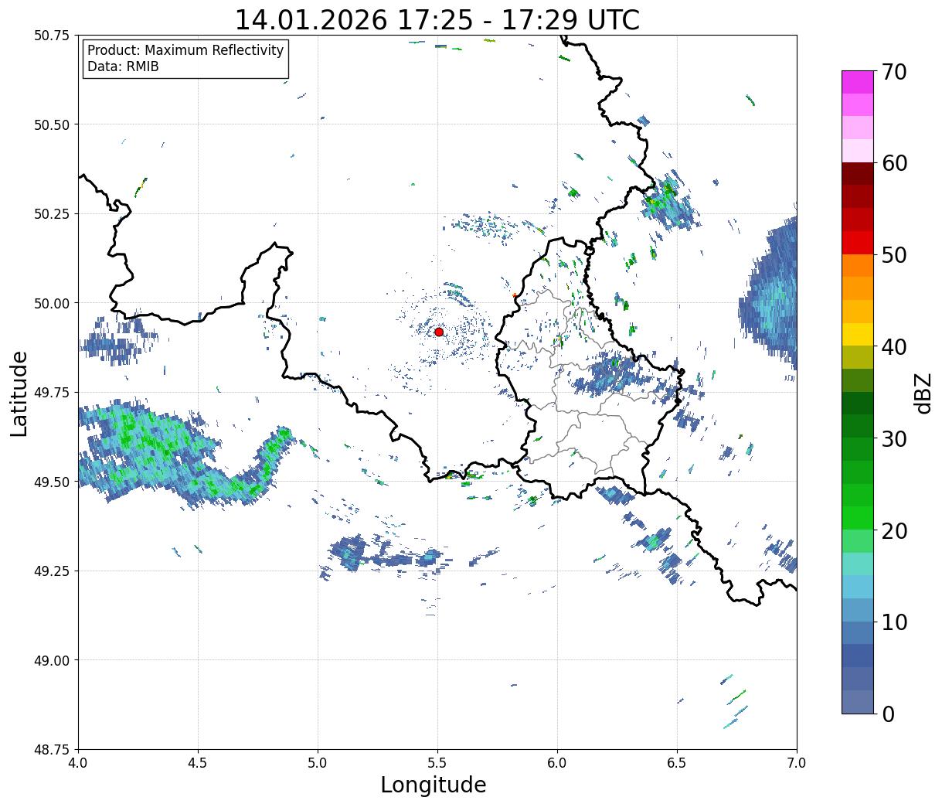Click longitude tick label 4.5
Screen dimensions: 942x804
point(198,762)
